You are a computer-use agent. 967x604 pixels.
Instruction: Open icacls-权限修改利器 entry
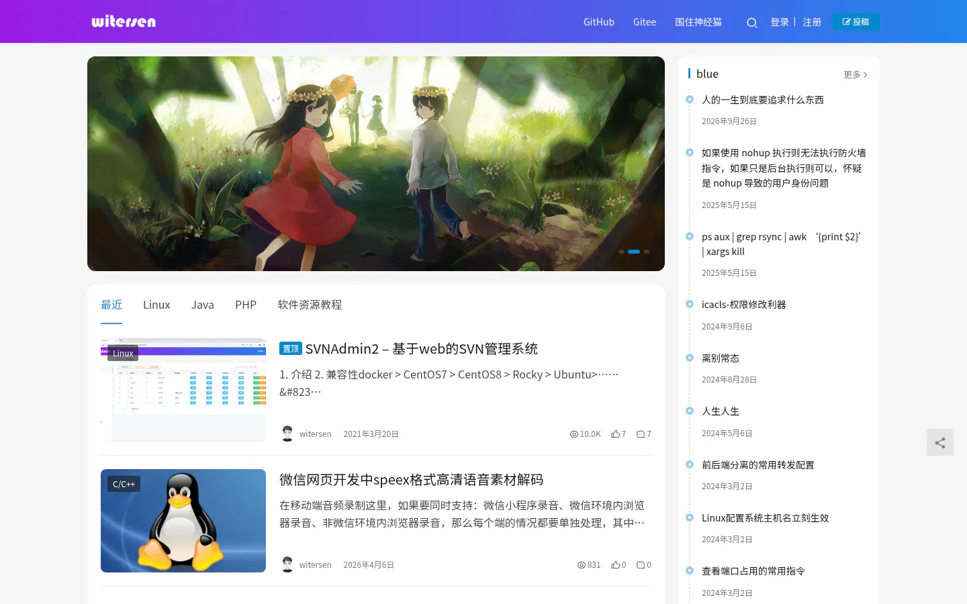[x=744, y=304]
